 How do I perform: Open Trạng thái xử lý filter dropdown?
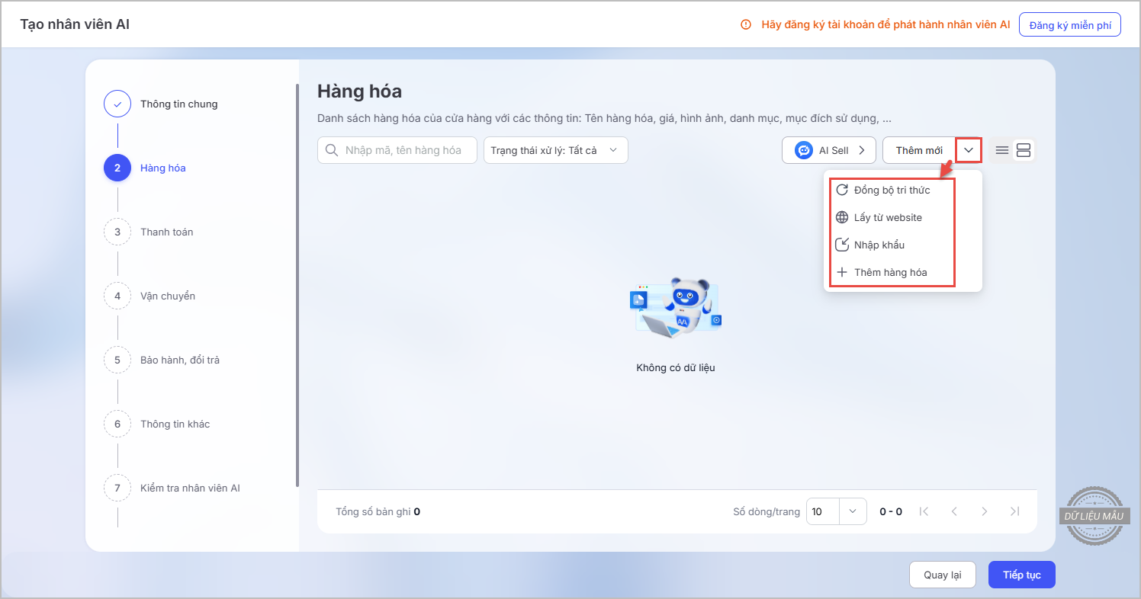(555, 150)
